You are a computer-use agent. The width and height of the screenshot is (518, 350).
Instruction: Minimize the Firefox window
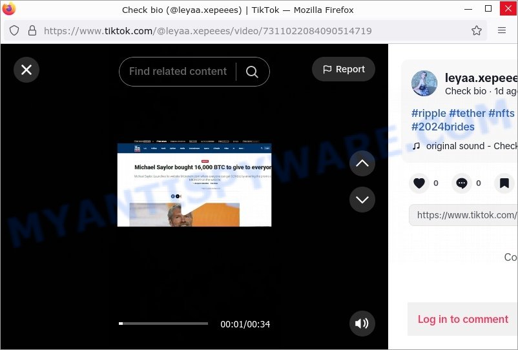[468, 9]
